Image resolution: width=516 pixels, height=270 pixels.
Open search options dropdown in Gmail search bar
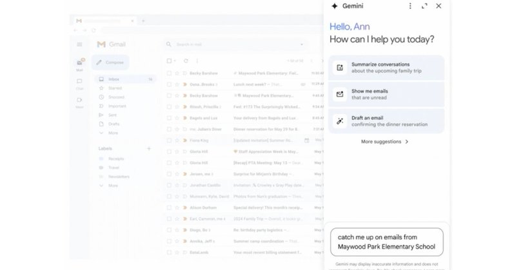click(301, 44)
